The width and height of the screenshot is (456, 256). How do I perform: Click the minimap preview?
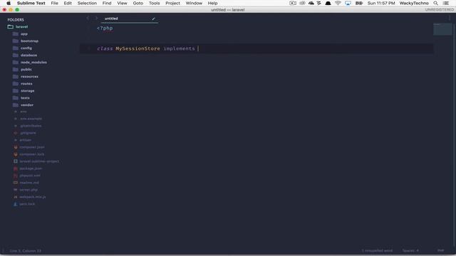(x=442, y=29)
